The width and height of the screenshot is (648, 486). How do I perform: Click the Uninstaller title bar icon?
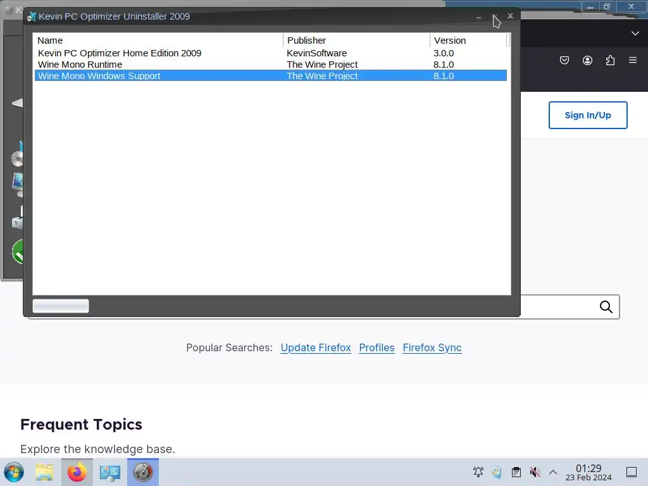(32, 16)
